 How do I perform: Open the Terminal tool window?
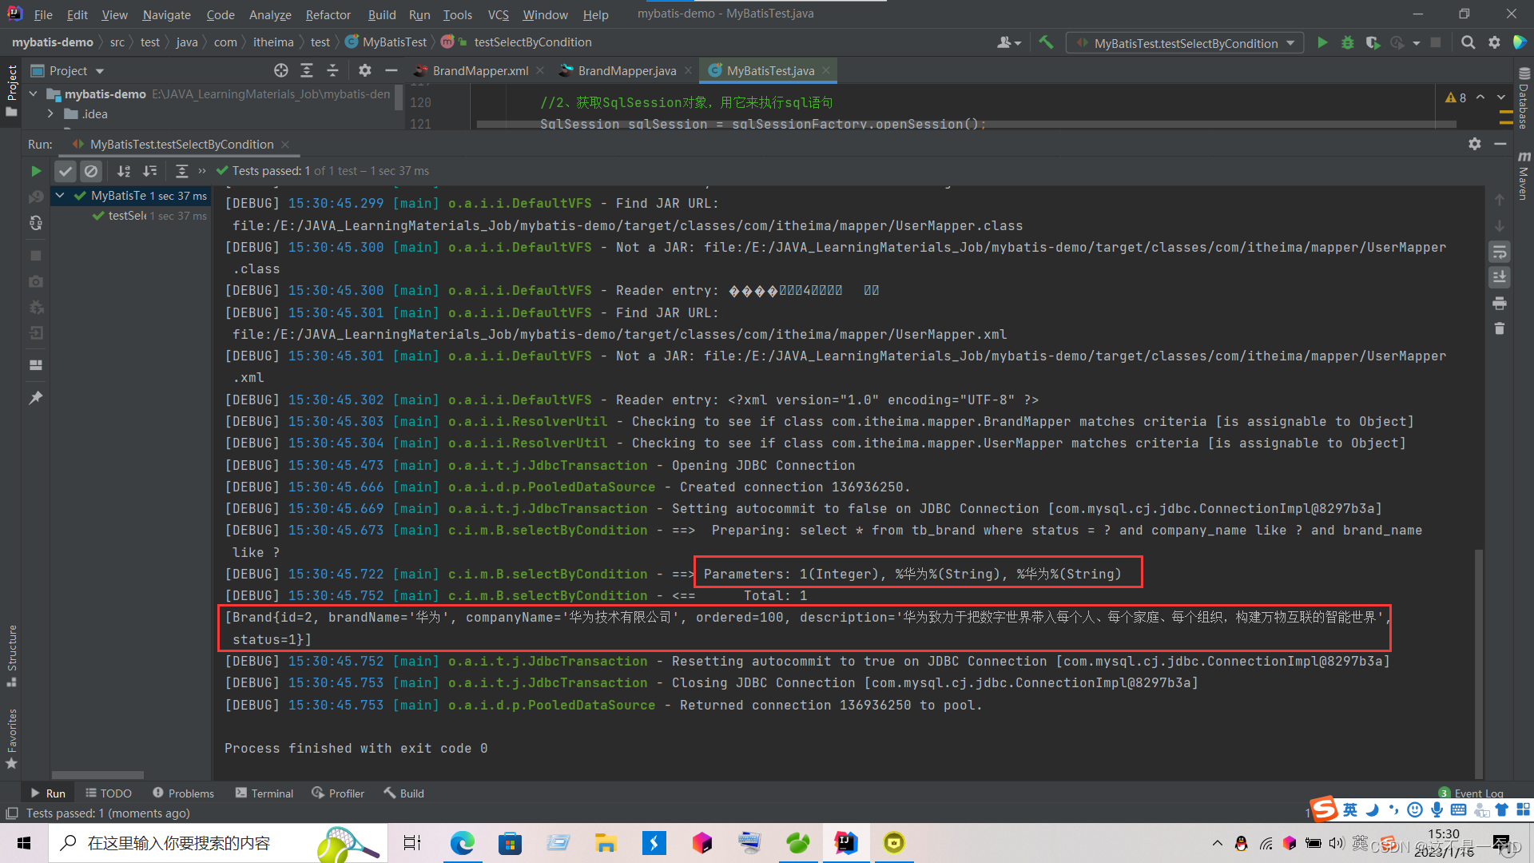coord(264,793)
